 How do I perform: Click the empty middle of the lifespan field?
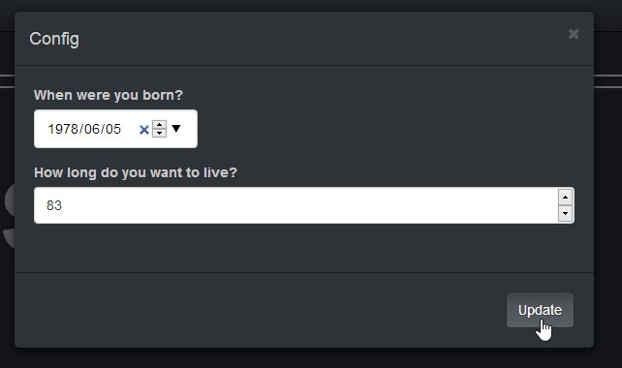pos(309,205)
